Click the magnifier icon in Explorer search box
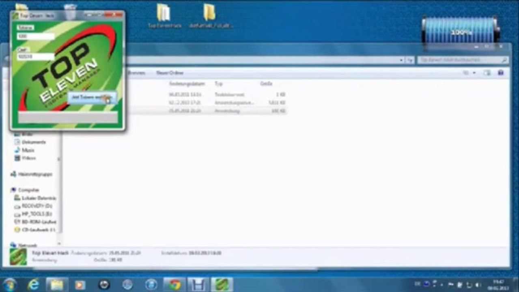 click(504, 60)
